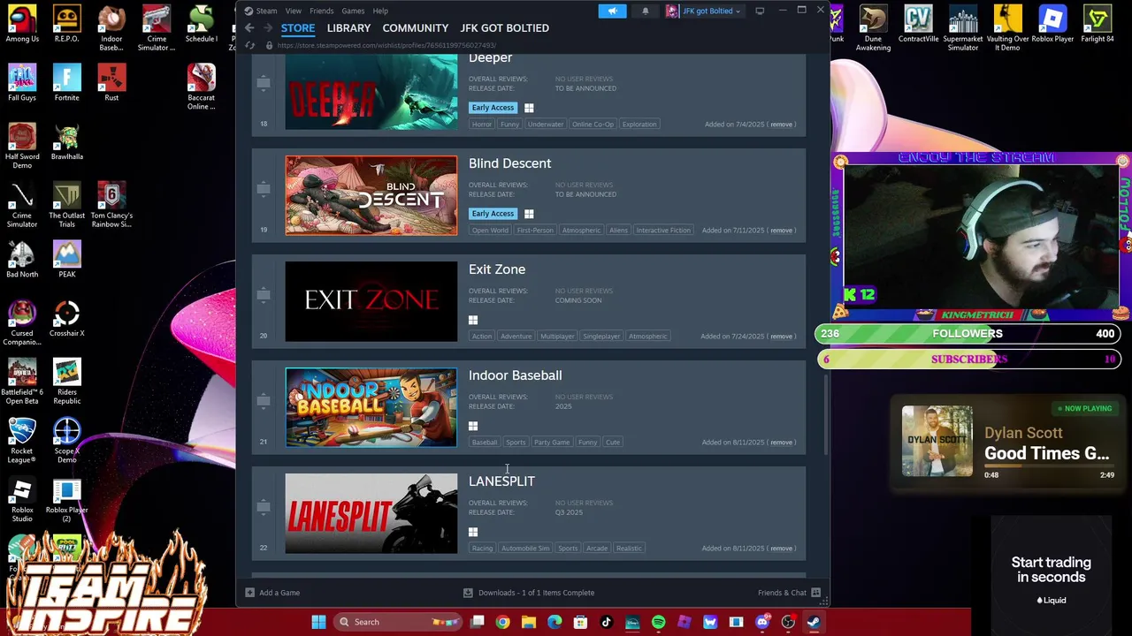Open the Friends menu
Viewport: 1132px width, 636px height.
click(321, 11)
